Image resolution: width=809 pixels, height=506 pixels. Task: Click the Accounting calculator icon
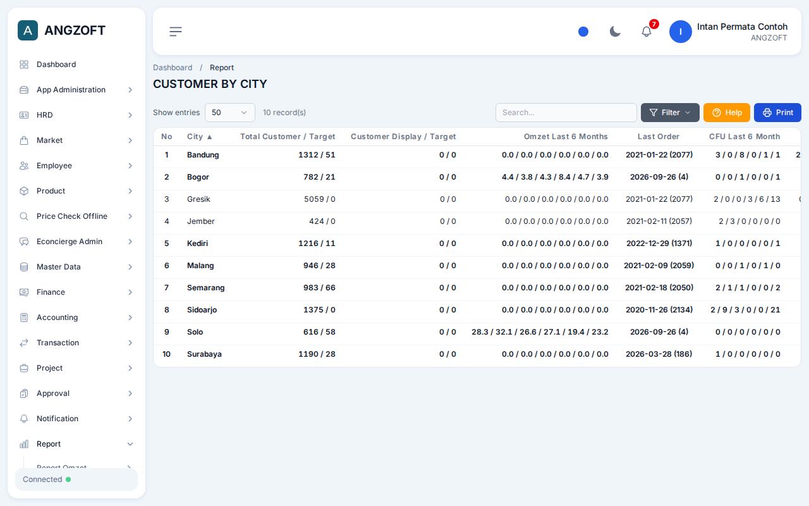(x=24, y=318)
